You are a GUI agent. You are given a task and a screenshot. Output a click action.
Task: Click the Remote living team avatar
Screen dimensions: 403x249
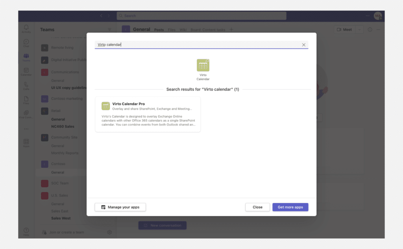click(x=45, y=48)
